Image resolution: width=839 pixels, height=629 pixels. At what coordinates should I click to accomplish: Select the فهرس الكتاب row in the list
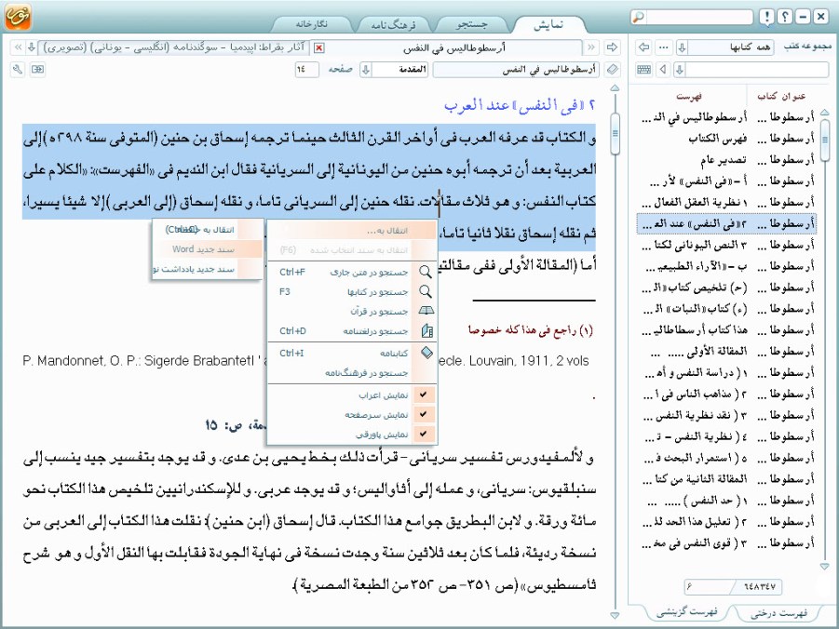726,139
